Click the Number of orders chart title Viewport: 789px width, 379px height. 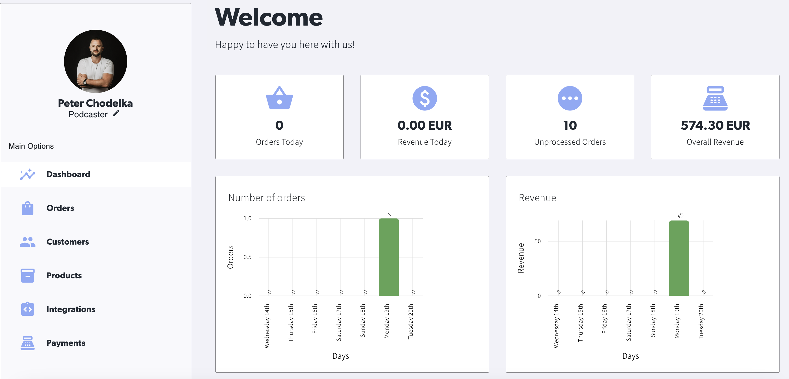click(267, 198)
